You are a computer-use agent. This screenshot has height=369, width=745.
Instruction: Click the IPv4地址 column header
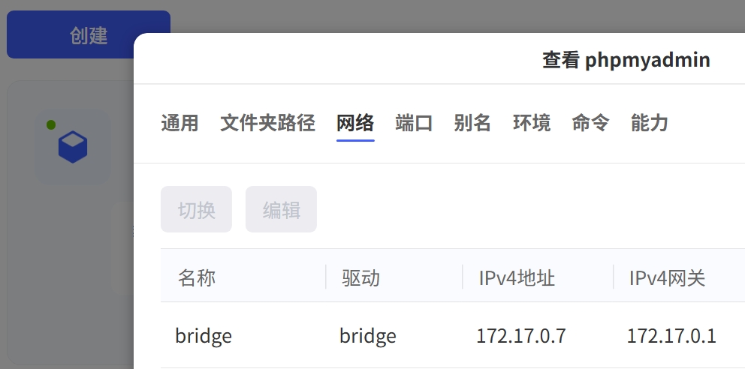click(517, 278)
